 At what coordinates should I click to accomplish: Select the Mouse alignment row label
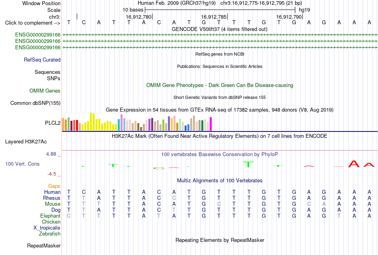(x=52, y=204)
